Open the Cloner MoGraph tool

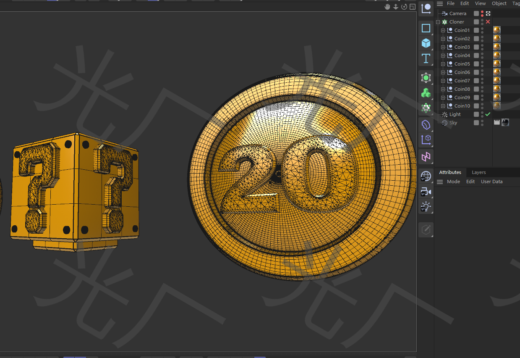tap(426, 78)
